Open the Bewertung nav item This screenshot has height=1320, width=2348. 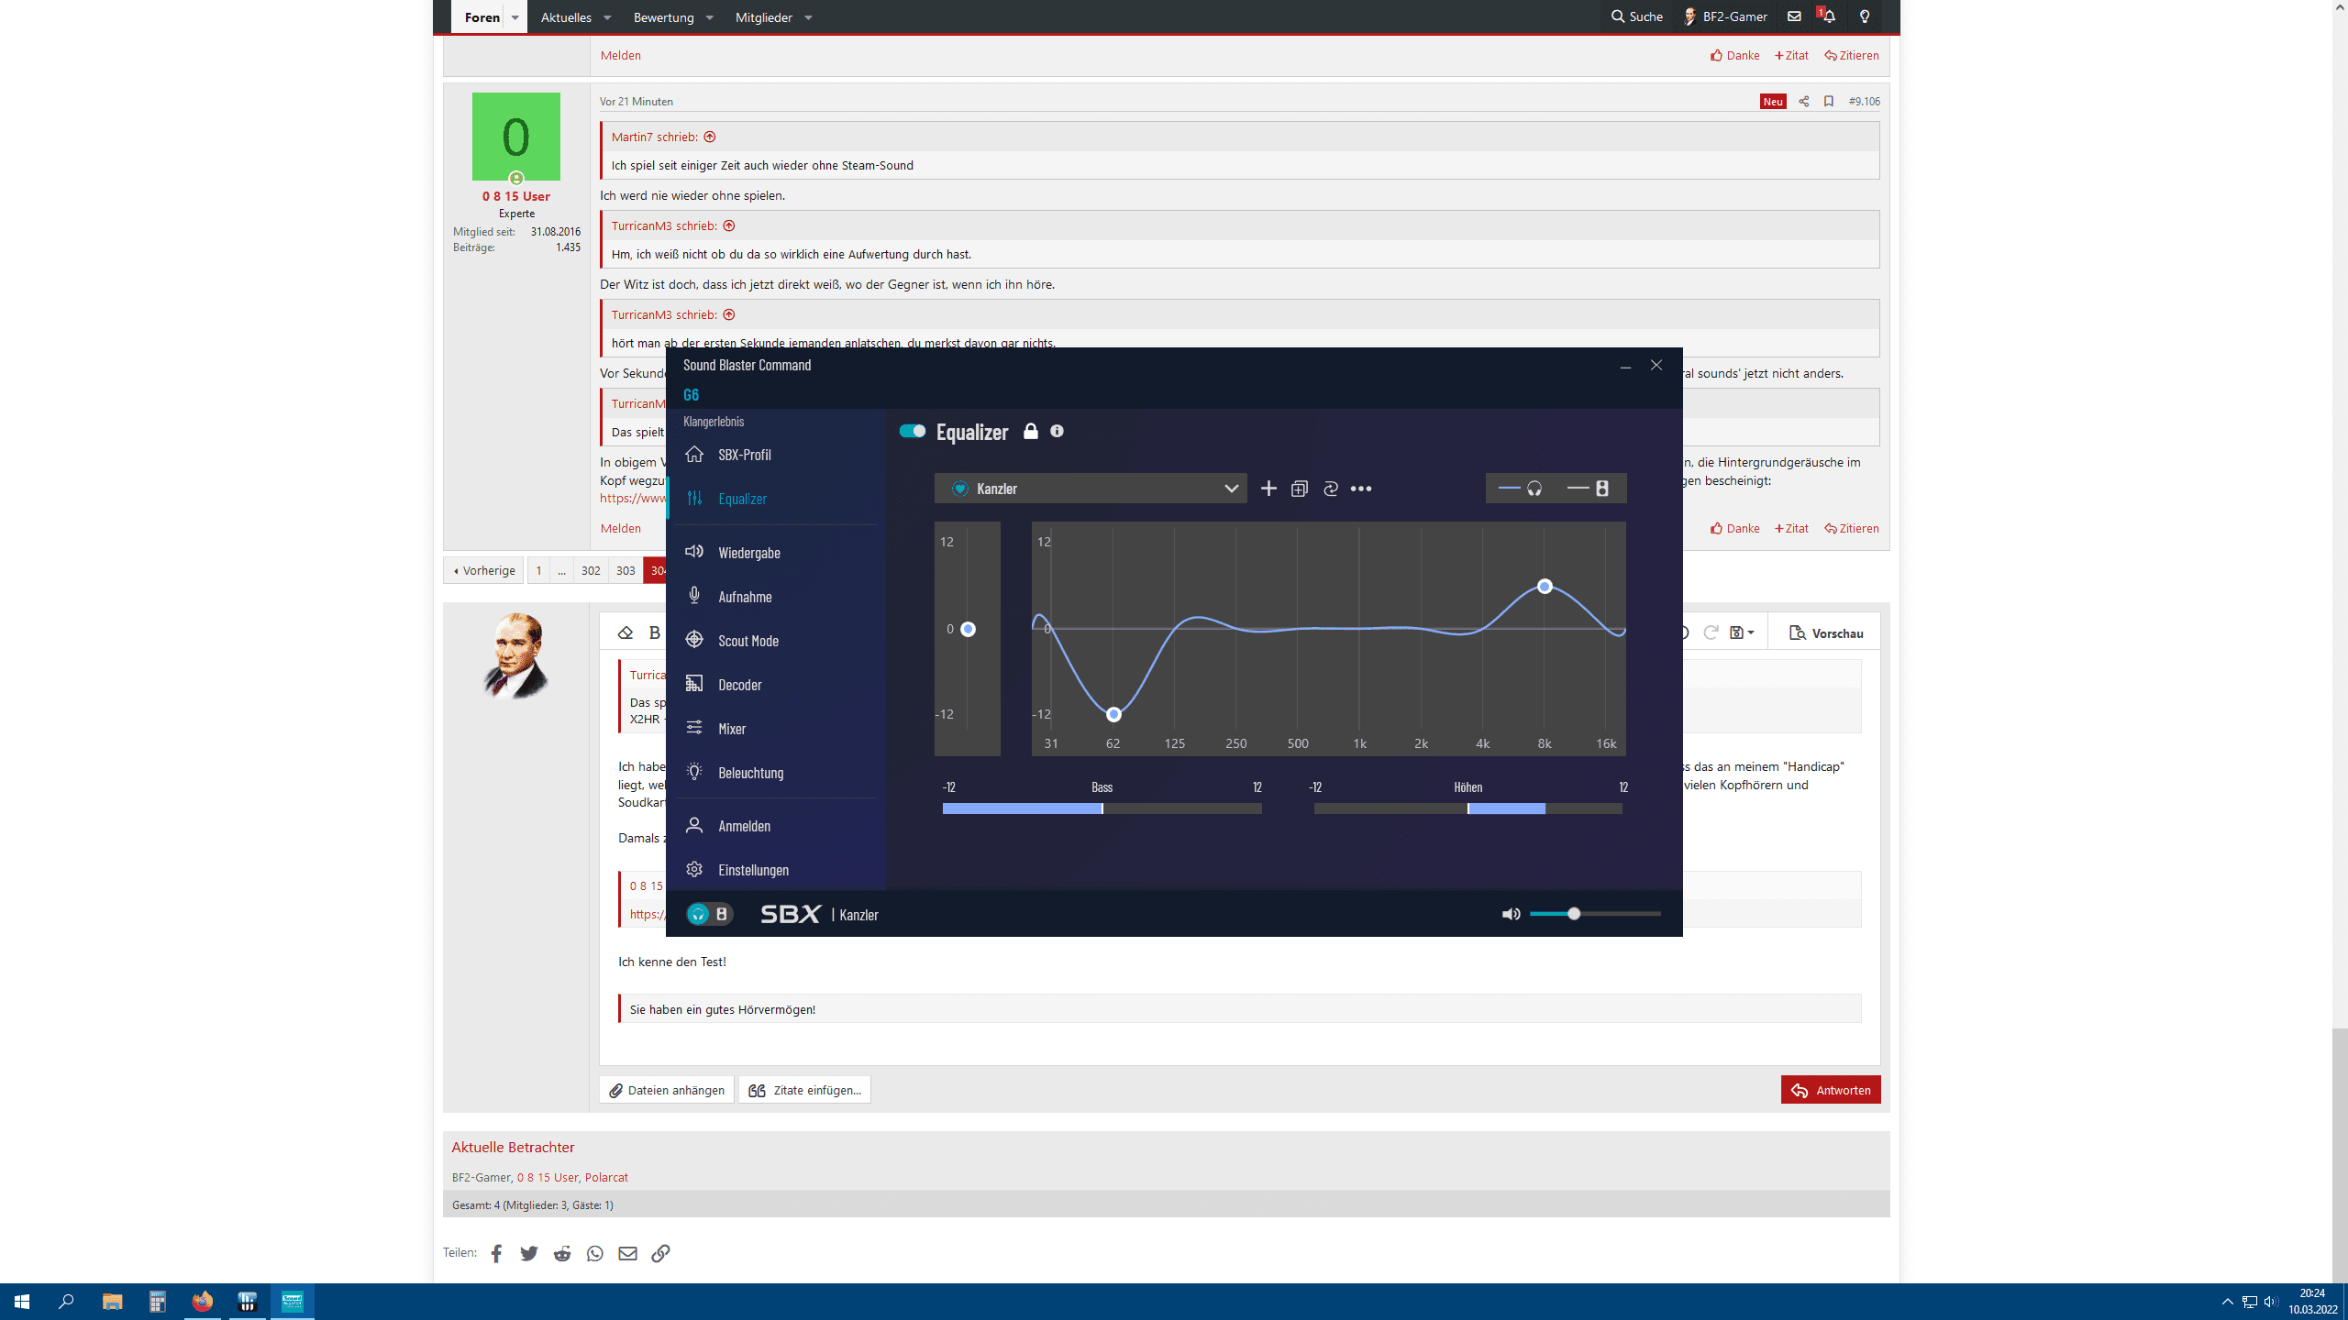coord(664,17)
